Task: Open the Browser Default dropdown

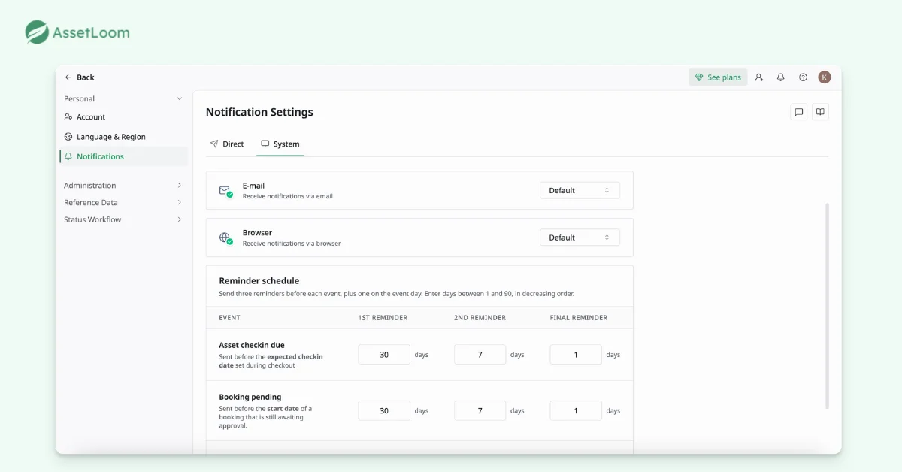Action: click(x=580, y=238)
